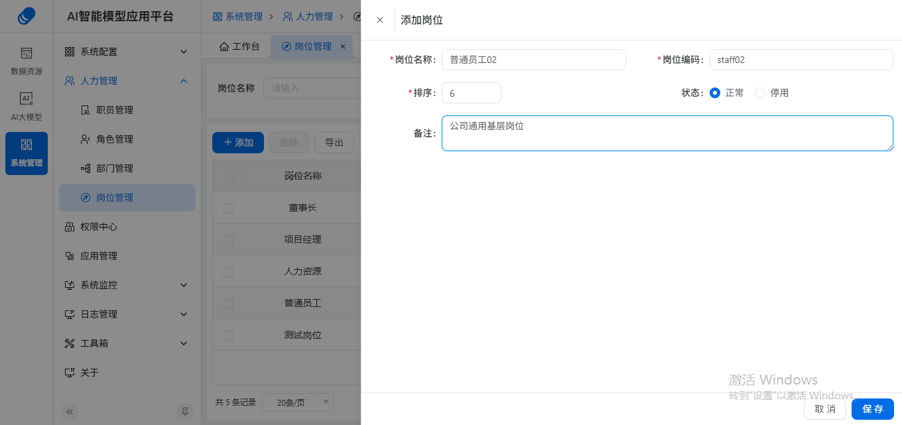The image size is (902, 425).
Task: Click the 岗位名称 search input
Action: (x=312, y=88)
